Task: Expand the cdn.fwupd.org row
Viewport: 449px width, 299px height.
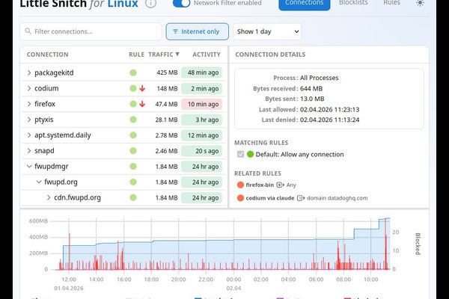Action: pyautogui.click(x=49, y=197)
